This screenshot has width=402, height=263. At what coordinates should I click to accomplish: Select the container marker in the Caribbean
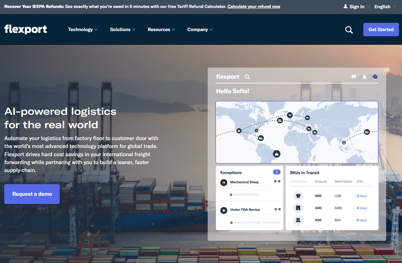[x=261, y=138]
